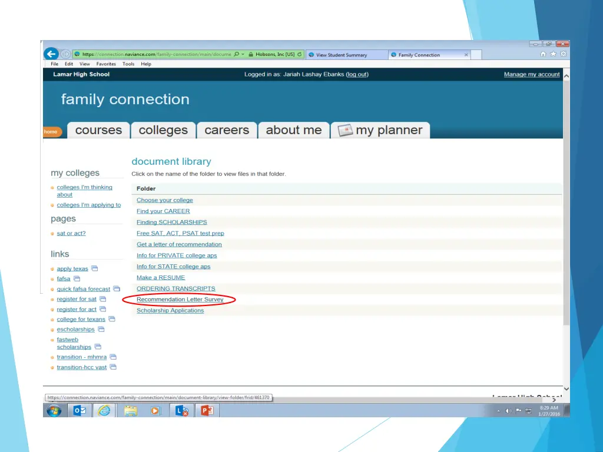
Task: Show hidden system tray icons arrow
Action: click(498, 411)
